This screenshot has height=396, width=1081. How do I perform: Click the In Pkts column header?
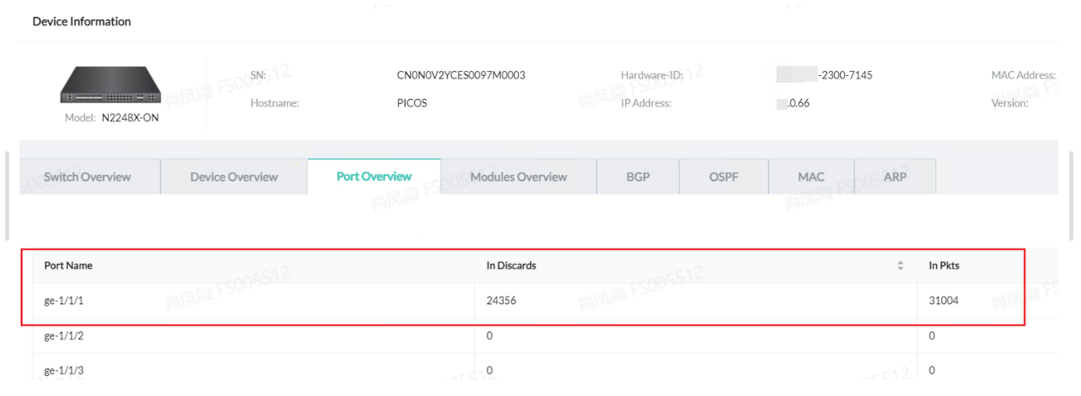(943, 266)
